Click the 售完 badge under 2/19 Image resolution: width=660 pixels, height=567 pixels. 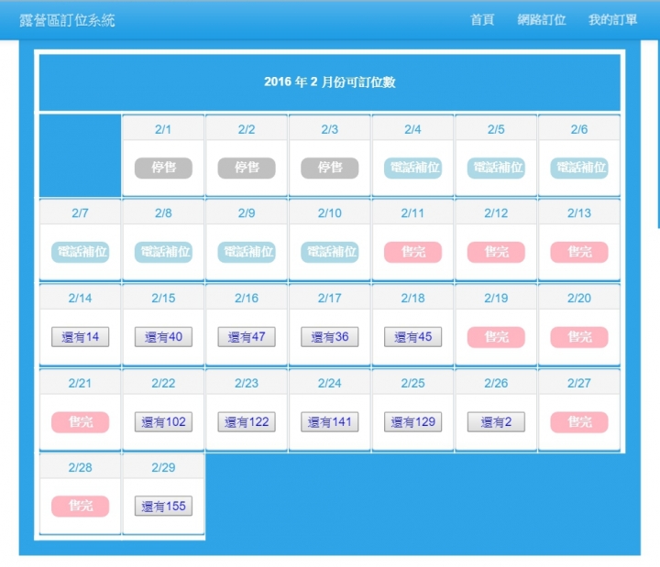click(496, 337)
